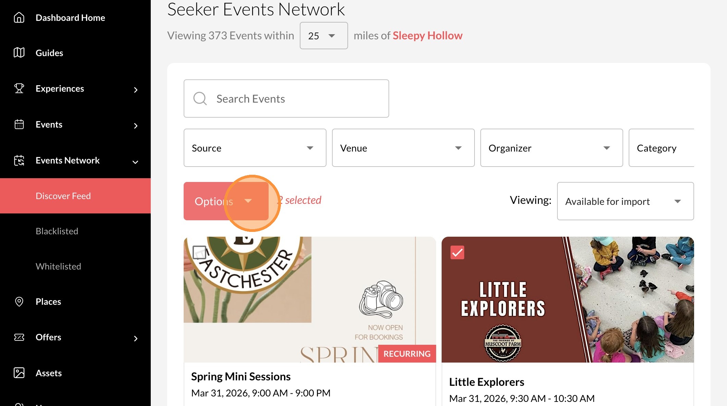This screenshot has height=406, width=727.
Task: Open the Source filter dropdown
Action: coord(255,148)
